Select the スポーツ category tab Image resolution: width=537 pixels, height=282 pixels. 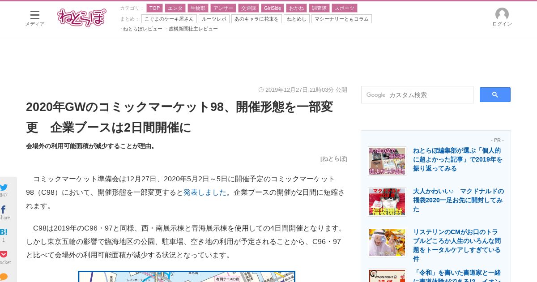tap(345, 8)
